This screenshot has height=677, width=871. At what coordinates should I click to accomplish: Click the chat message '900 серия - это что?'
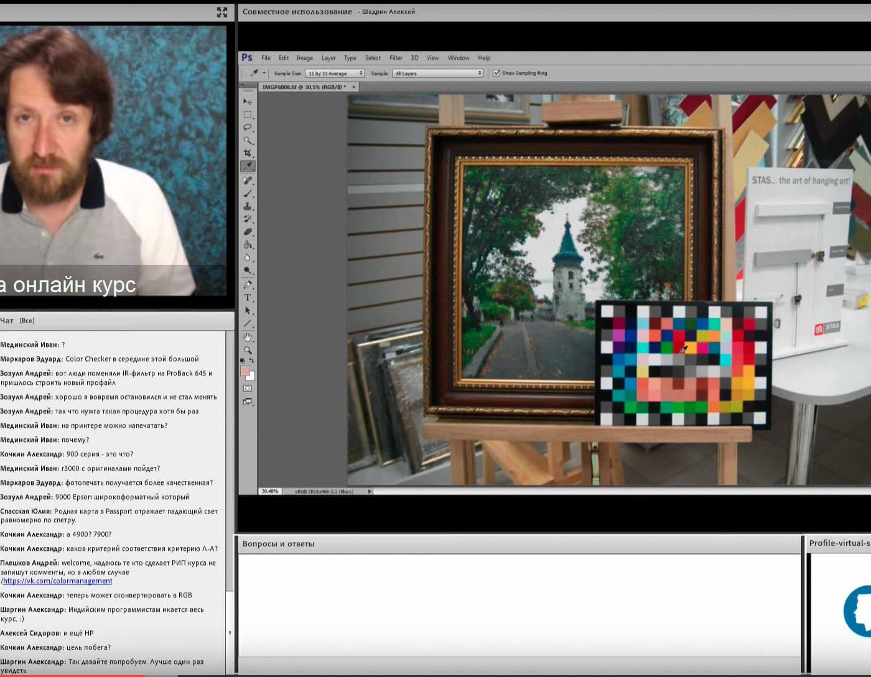click(x=100, y=454)
